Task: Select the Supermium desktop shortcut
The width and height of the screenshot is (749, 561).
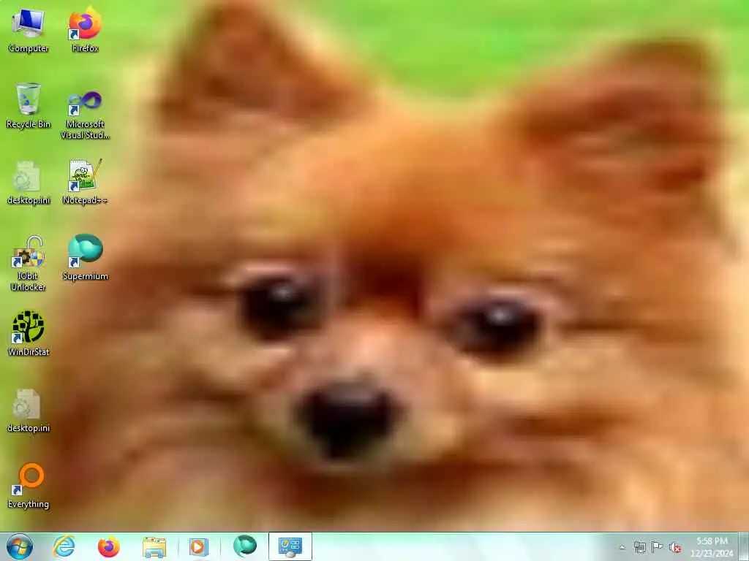Action: (x=85, y=257)
